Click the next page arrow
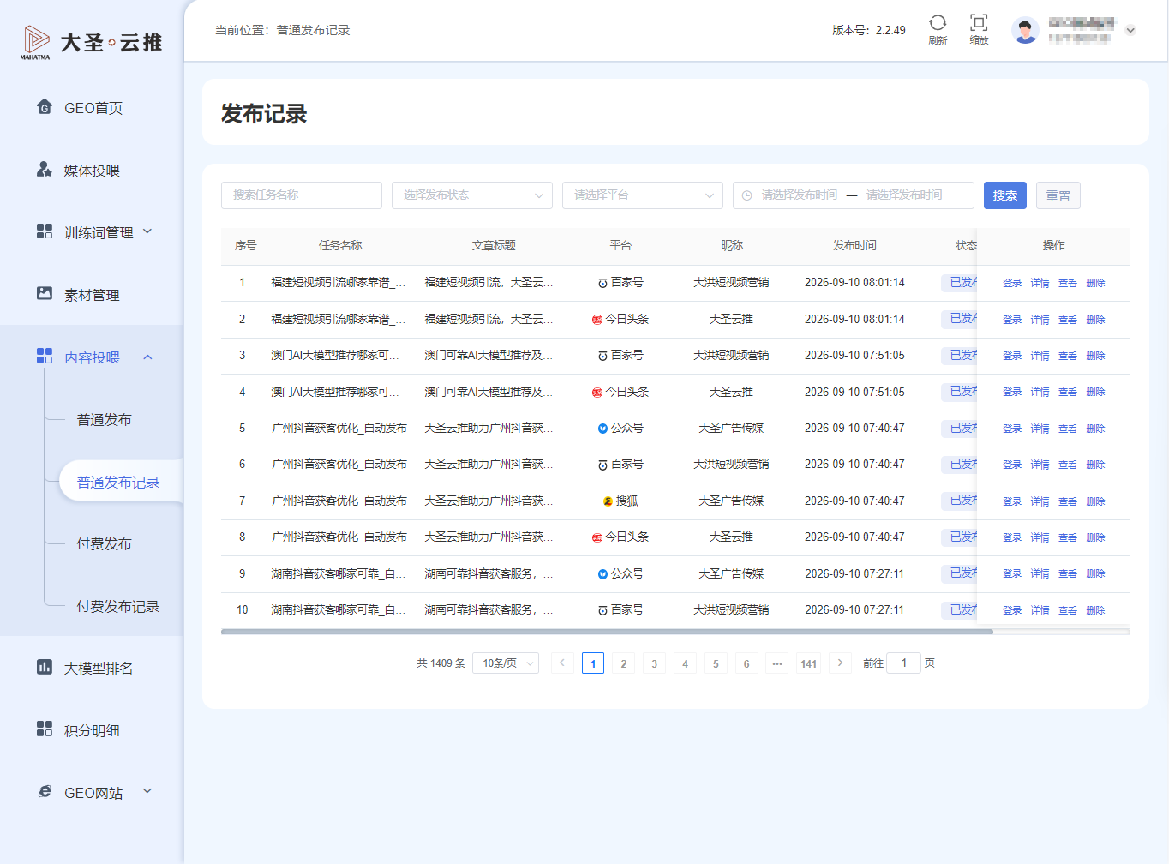The height and width of the screenshot is (864, 1169). tap(840, 663)
